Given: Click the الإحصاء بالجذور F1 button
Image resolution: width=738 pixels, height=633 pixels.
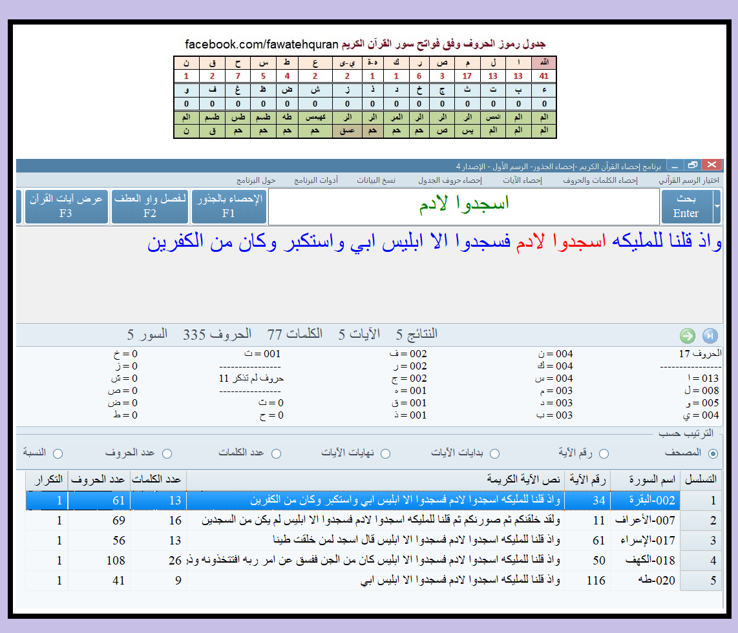Looking at the screenshot, I should point(229,207).
